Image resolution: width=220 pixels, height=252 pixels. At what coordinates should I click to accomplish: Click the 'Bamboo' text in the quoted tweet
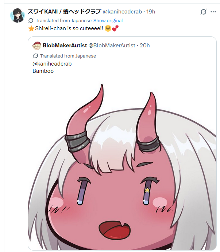(43, 71)
